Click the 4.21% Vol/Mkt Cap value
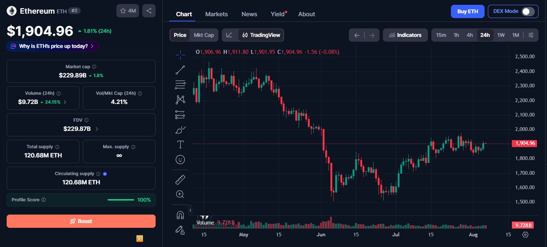 (x=119, y=102)
